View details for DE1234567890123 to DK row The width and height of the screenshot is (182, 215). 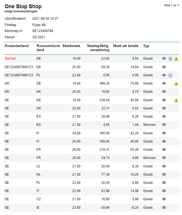click(x=164, y=67)
